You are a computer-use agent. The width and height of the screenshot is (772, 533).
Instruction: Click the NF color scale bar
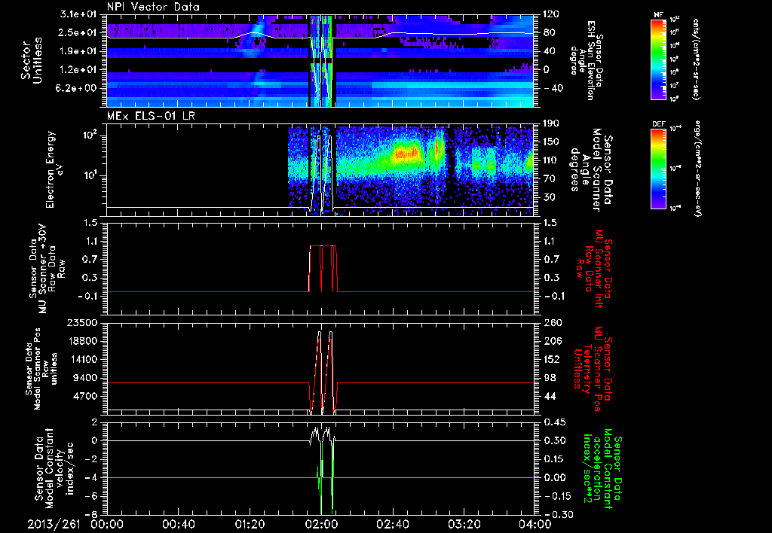point(659,59)
